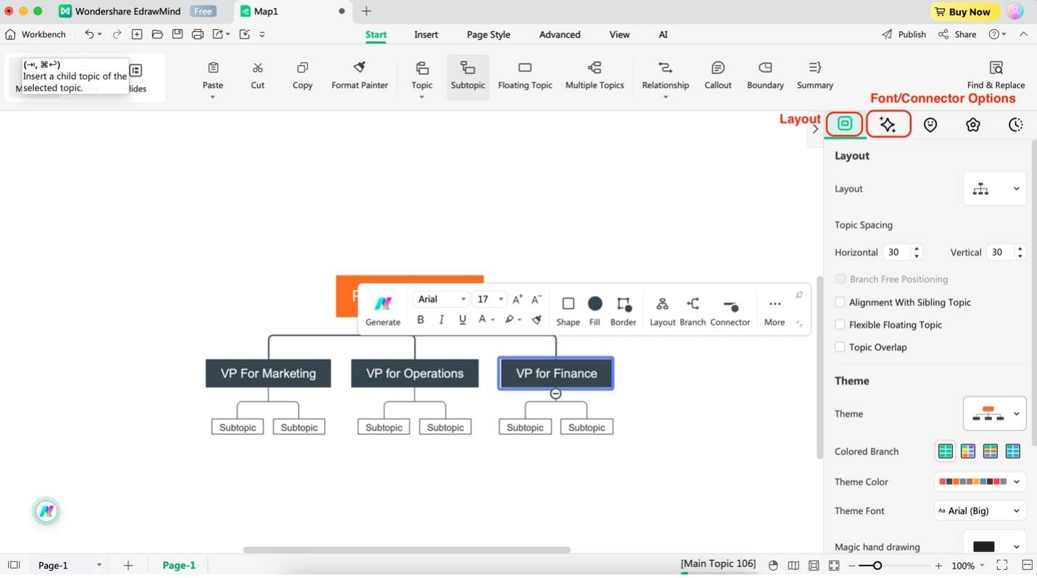Insert a Callout

[x=718, y=75]
